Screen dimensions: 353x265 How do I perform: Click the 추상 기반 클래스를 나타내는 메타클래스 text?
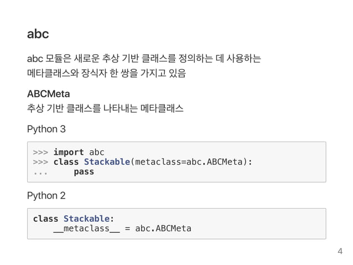[x=105, y=108]
